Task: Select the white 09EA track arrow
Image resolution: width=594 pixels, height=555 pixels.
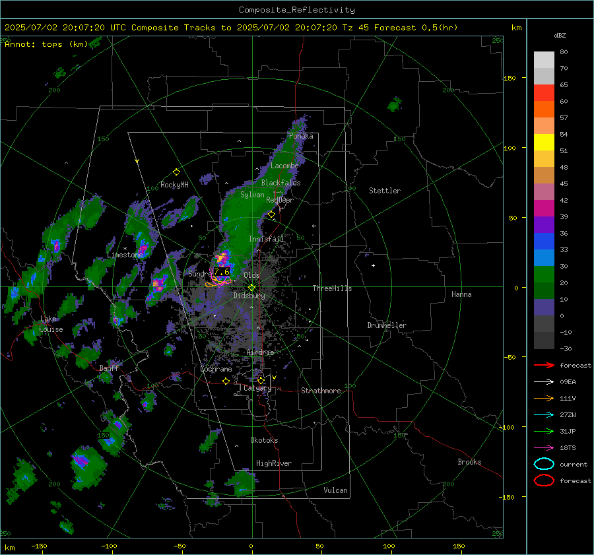Action: (x=544, y=382)
